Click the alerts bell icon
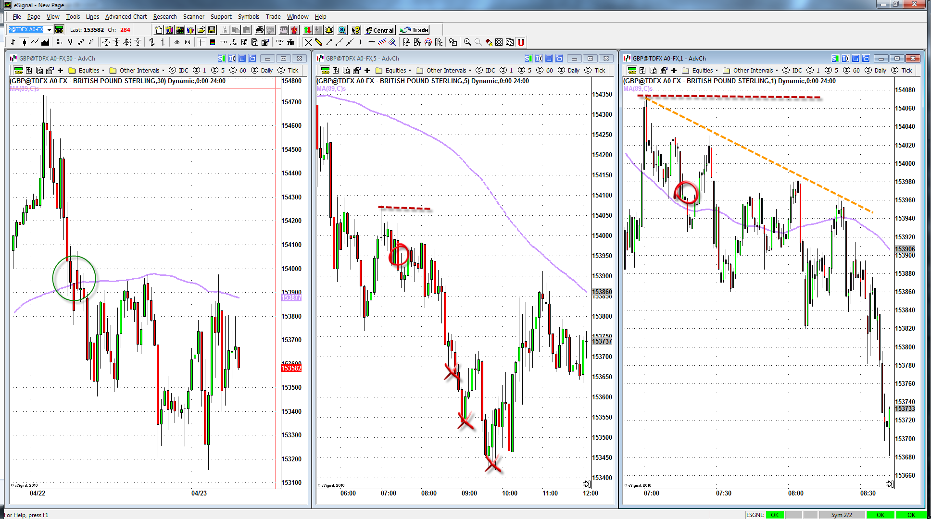Screen dimensions: 931x519 329,30
